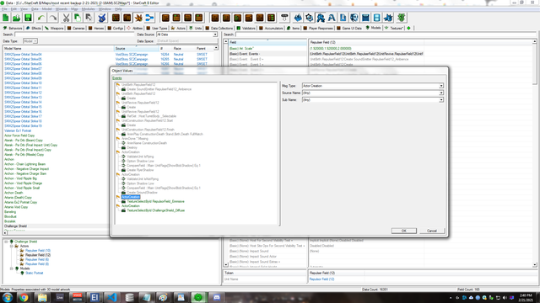Select the Create FlyerShadow action row
540x303 pixels.
(140, 170)
